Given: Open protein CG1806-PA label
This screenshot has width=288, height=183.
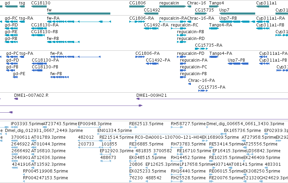Looking at the screenshot, I should [x=148, y=53].
